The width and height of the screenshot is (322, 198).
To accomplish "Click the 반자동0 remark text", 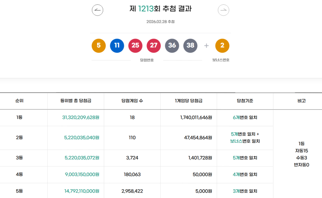I will pyautogui.click(x=302, y=165).
